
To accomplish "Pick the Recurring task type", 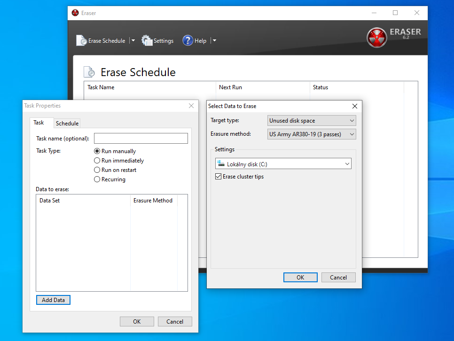I will point(97,179).
